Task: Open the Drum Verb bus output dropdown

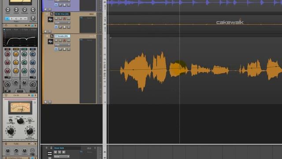Action: 62,157
